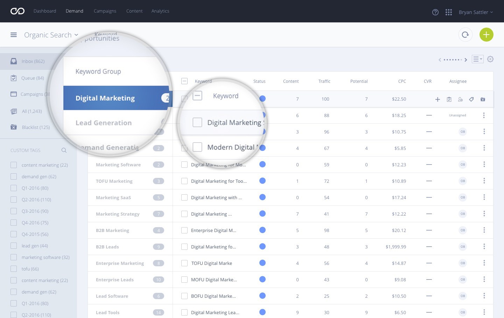This screenshot has width=504, height=318.
Task: Open the apps grid icon
Action: (449, 12)
